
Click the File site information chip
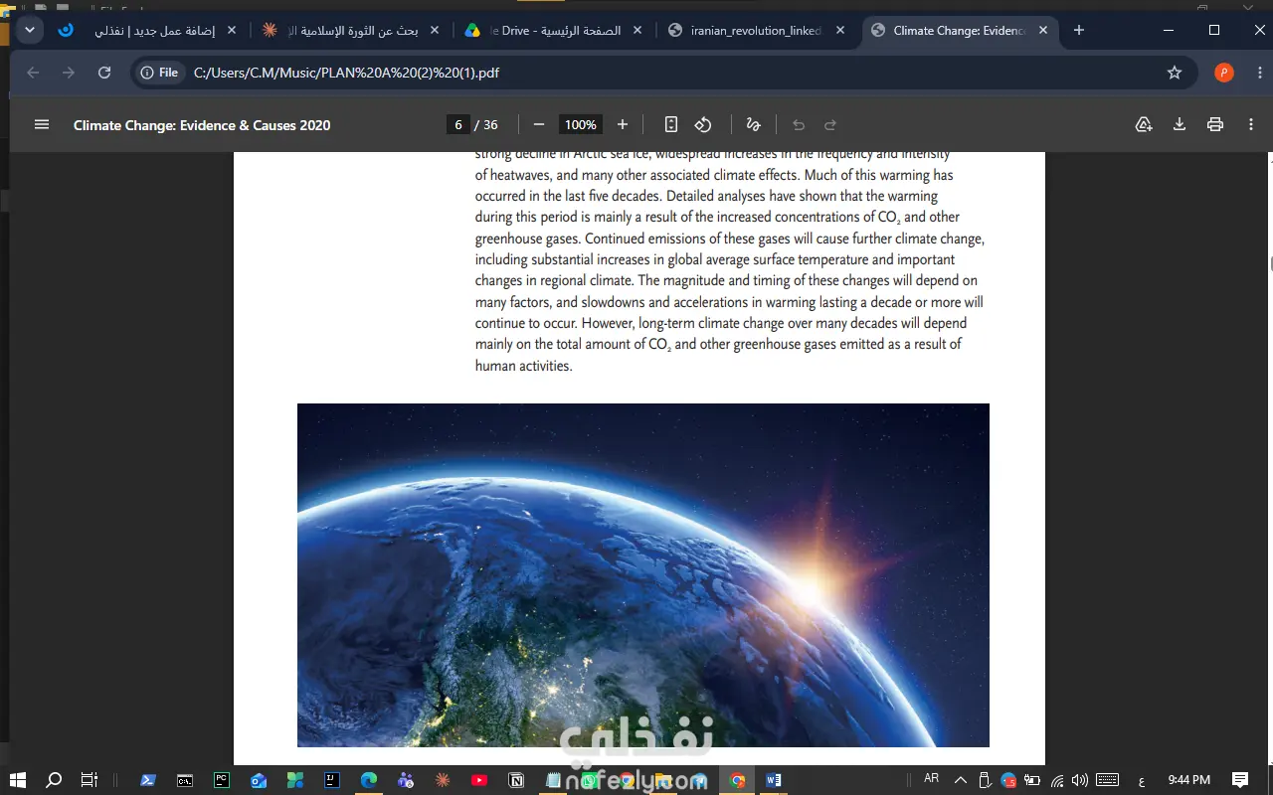[159, 73]
